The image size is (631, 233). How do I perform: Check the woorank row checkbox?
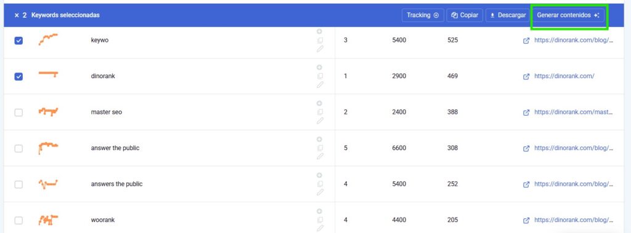(x=18, y=220)
